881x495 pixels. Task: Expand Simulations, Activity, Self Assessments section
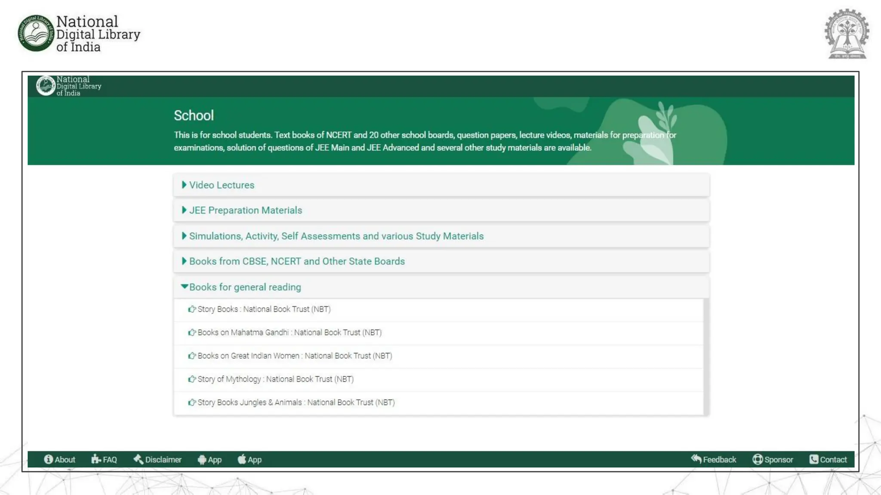click(336, 236)
